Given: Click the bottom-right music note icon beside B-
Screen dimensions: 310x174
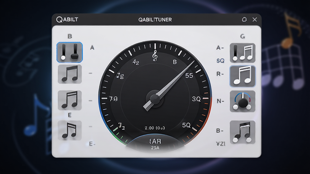Looking at the screenshot, I should (x=242, y=132).
